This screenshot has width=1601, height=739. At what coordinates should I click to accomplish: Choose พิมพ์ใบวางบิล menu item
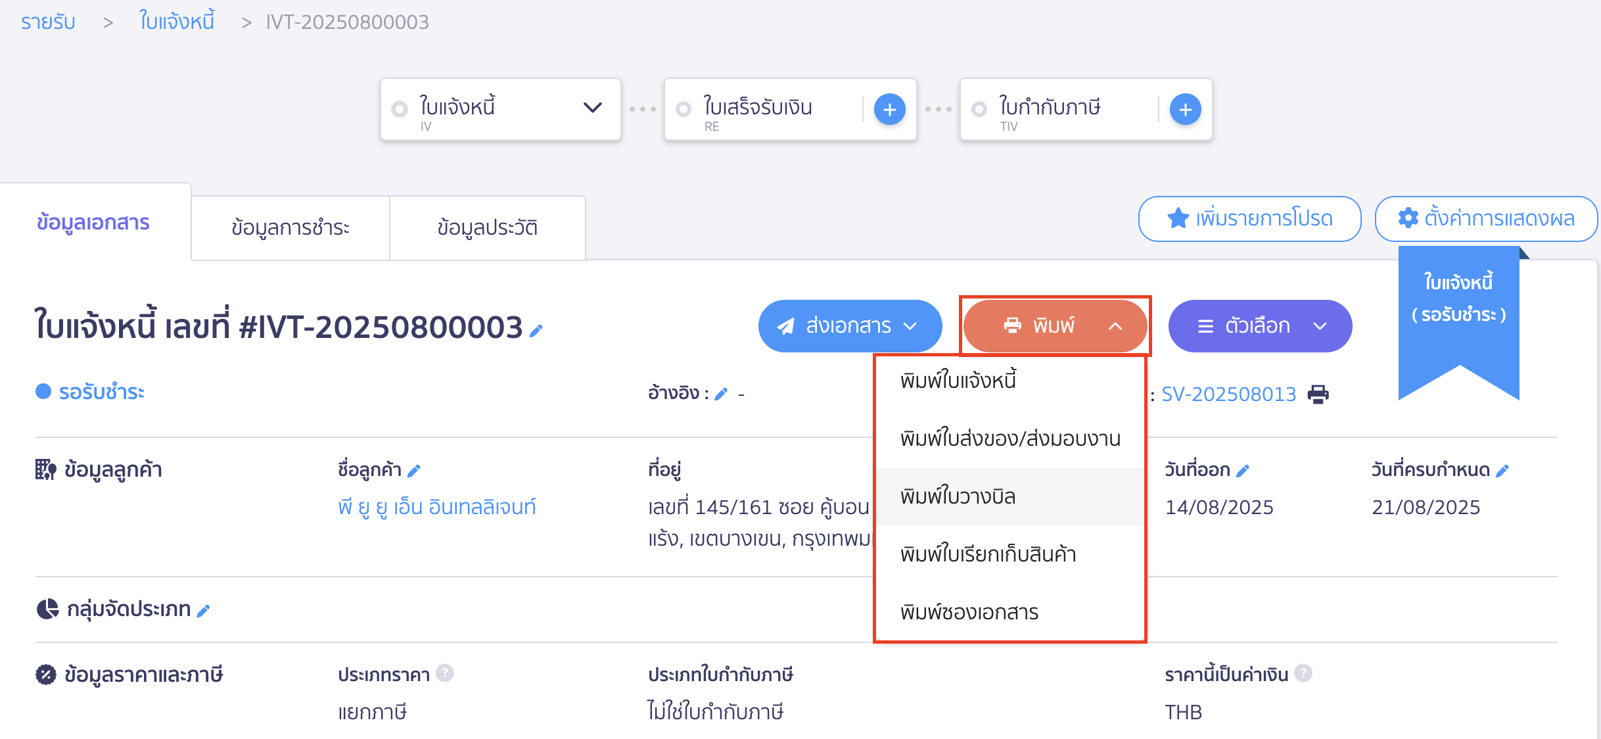pos(1010,497)
